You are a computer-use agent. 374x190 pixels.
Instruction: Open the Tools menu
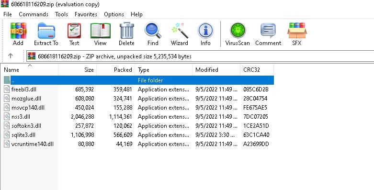[61, 14]
